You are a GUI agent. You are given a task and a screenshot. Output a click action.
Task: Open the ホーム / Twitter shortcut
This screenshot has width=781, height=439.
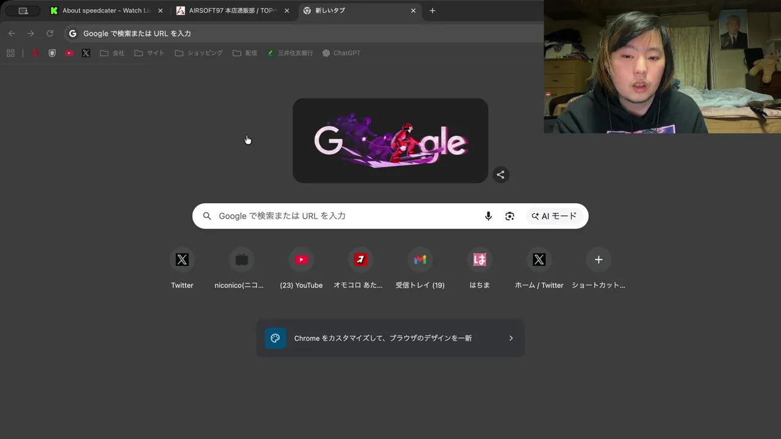pyautogui.click(x=539, y=268)
